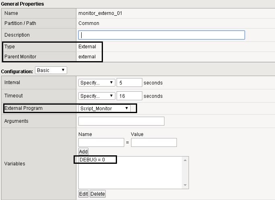Click the General Properties heading

click(23, 4)
